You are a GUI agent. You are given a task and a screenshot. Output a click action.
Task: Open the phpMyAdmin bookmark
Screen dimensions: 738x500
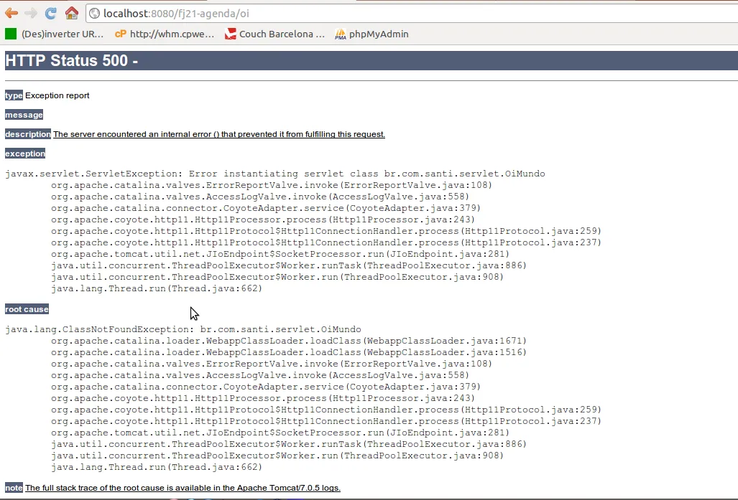(x=372, y=34)
